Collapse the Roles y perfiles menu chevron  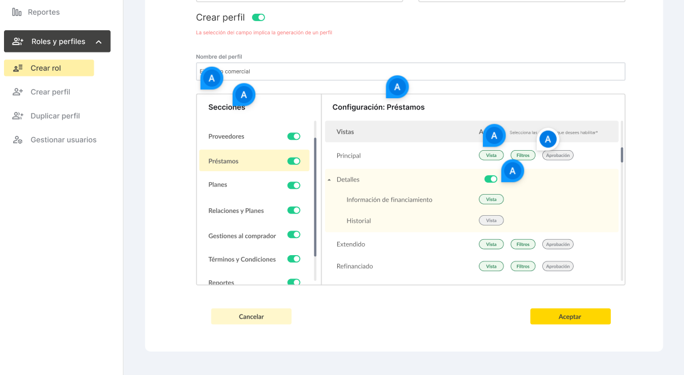click(x=99, y=42)
